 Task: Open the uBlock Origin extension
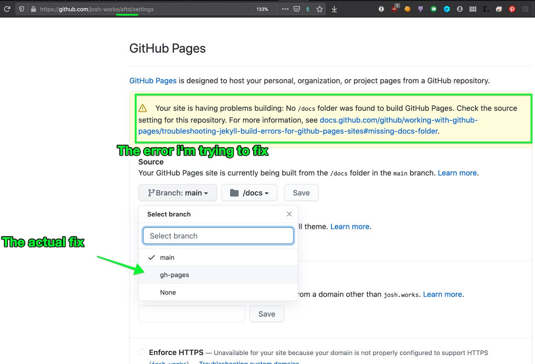[394, 8]
